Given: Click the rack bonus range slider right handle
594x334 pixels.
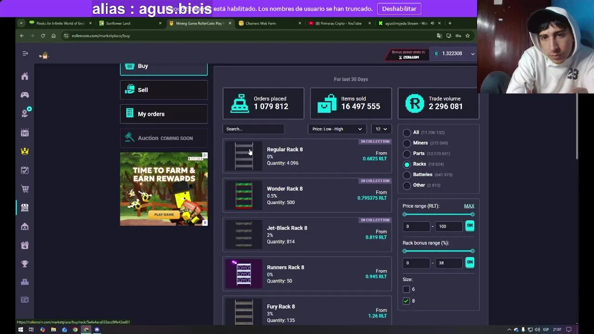Looking at the screenshot, I should pos(472,251).
